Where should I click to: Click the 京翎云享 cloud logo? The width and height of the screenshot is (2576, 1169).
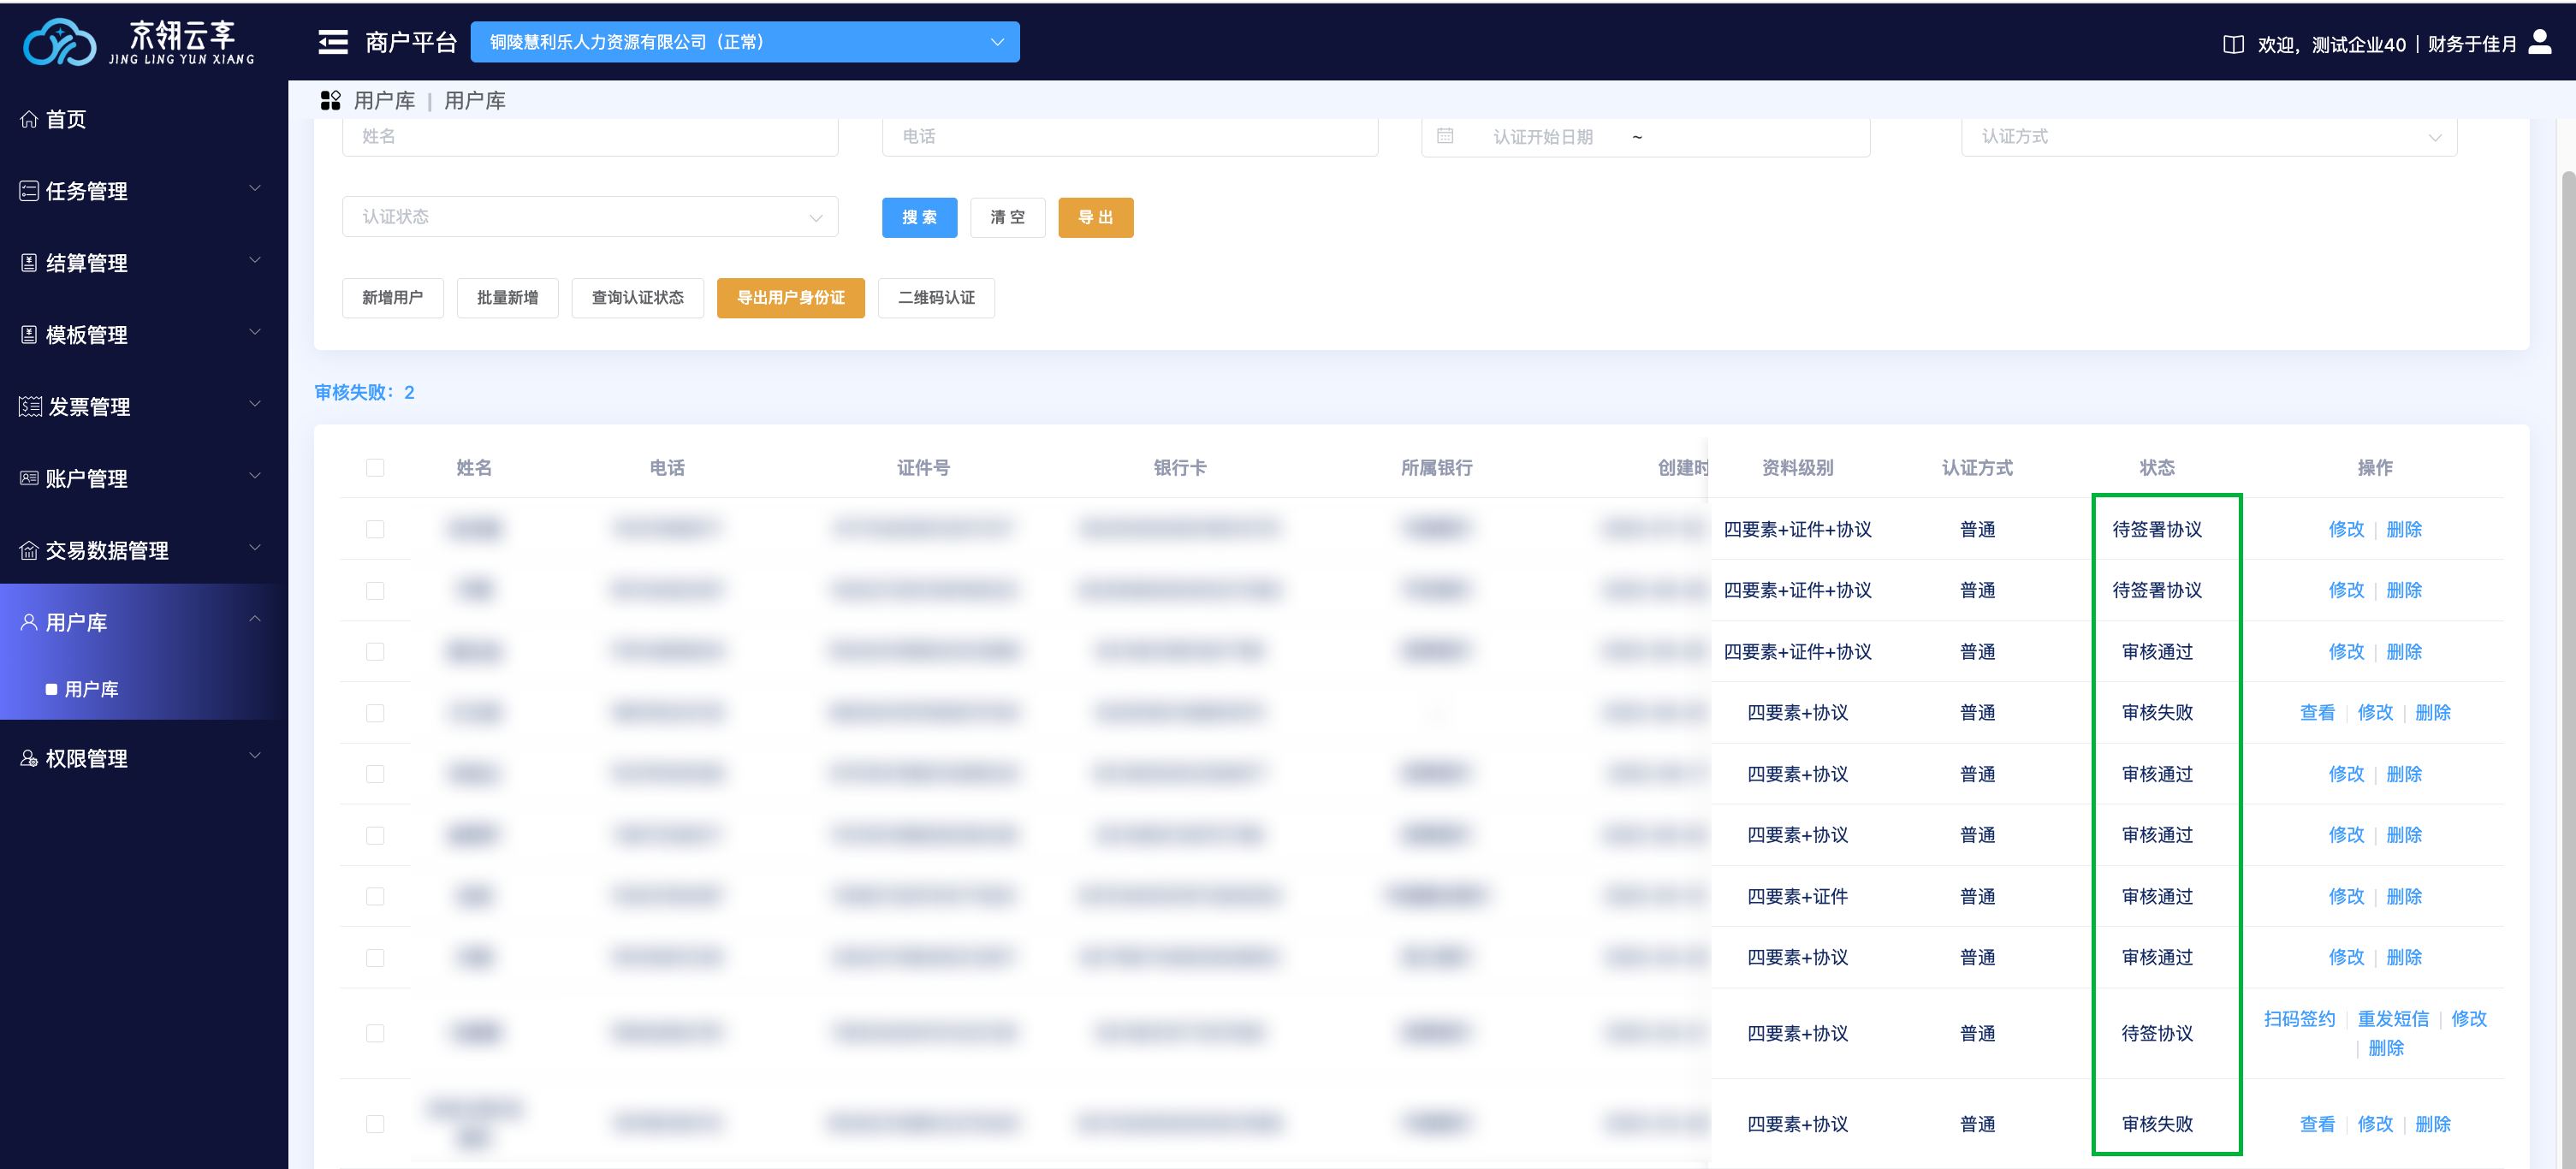[x=60, y=42]
